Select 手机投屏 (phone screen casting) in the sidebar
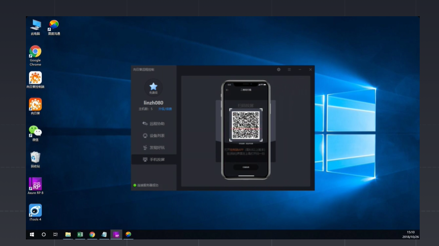The height and width of the screenshot is (246, 439). (x=154, y=160)
